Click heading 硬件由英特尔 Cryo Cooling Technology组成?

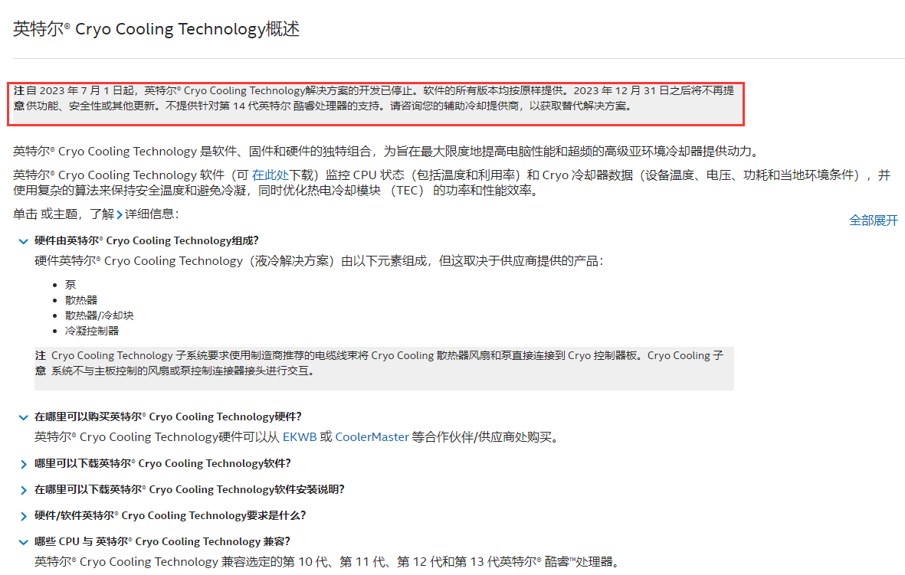(x=146, y=240)
